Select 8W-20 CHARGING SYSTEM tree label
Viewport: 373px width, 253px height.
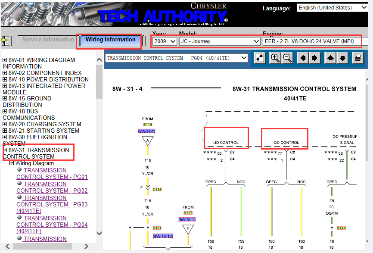tap(45, 124)
